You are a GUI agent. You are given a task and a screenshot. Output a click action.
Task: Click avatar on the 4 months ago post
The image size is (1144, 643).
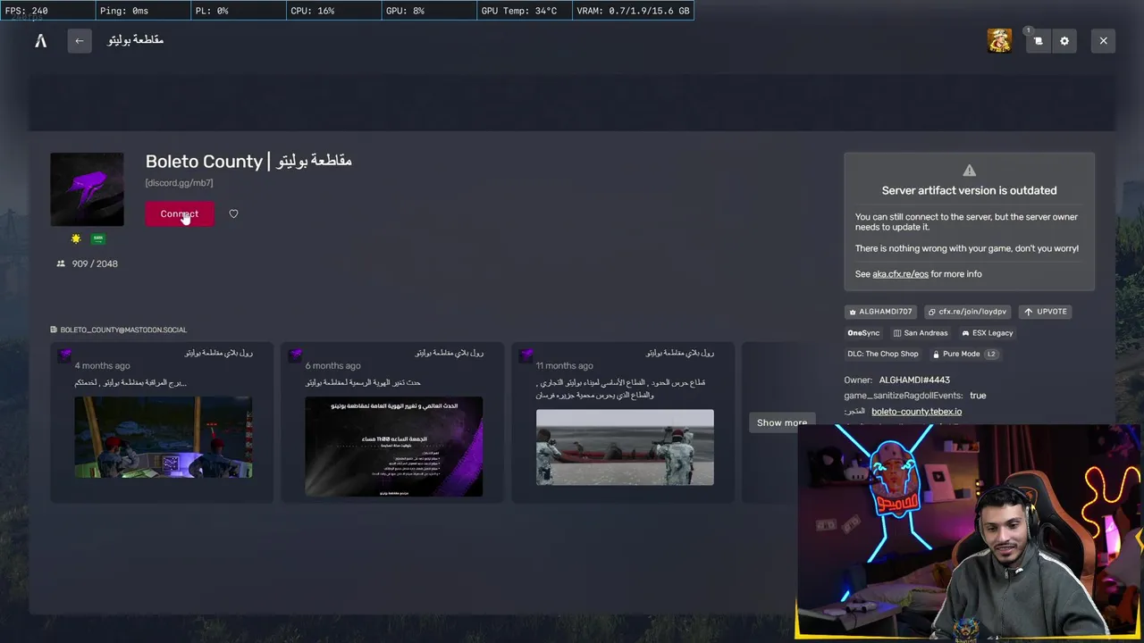pyautogui.click(x=64, y=355)
